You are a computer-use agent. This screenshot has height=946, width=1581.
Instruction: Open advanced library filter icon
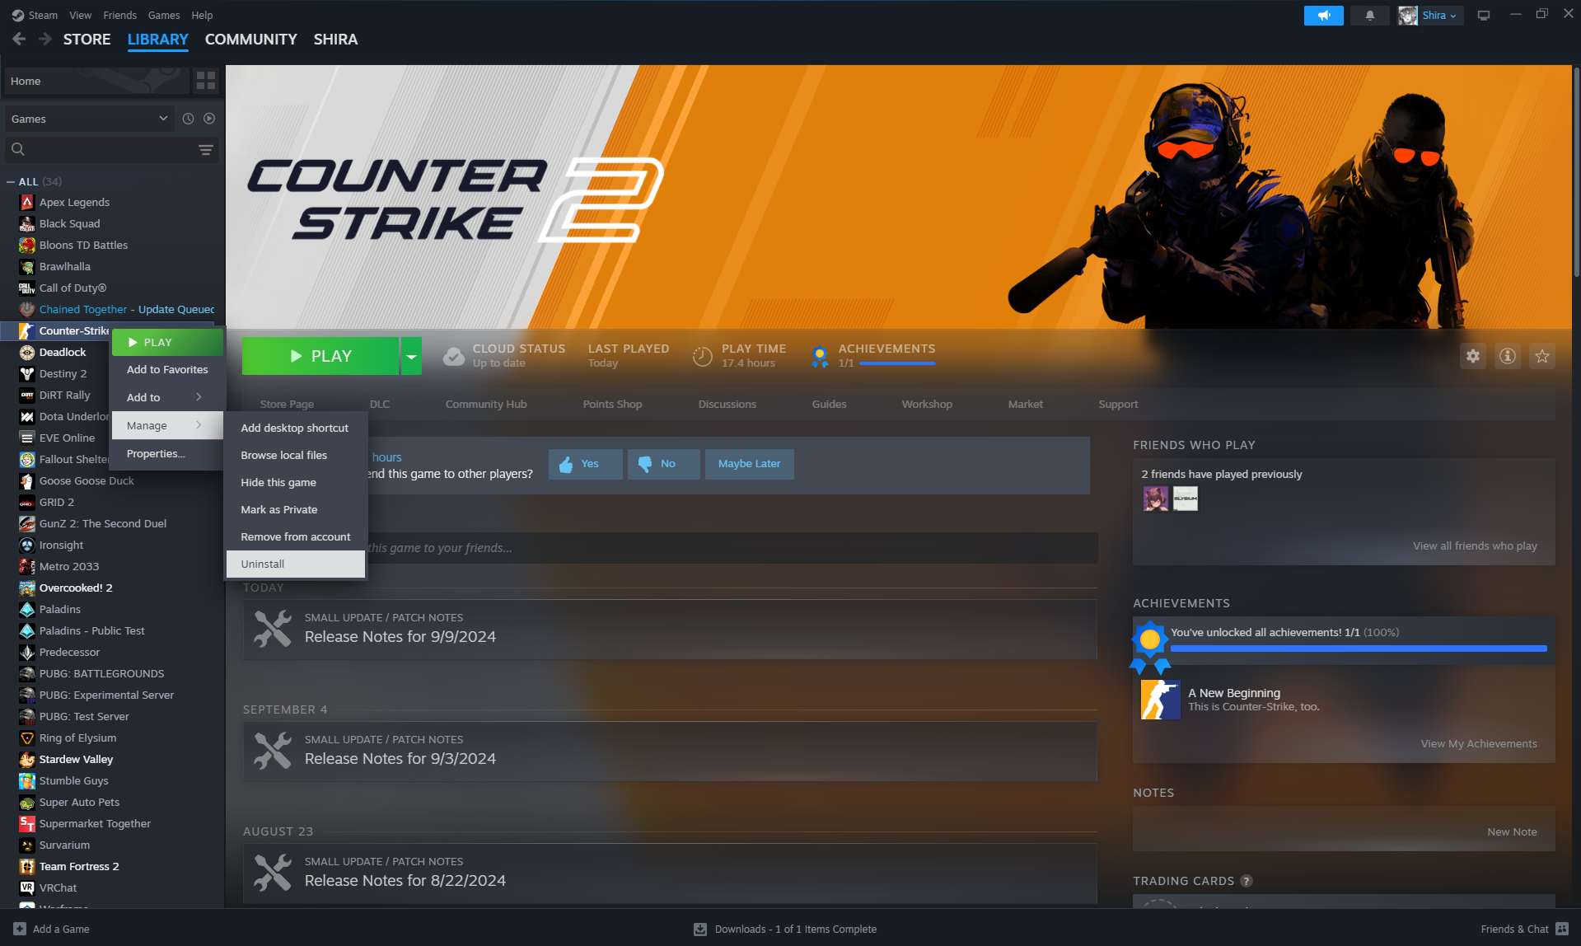point(206,149)
